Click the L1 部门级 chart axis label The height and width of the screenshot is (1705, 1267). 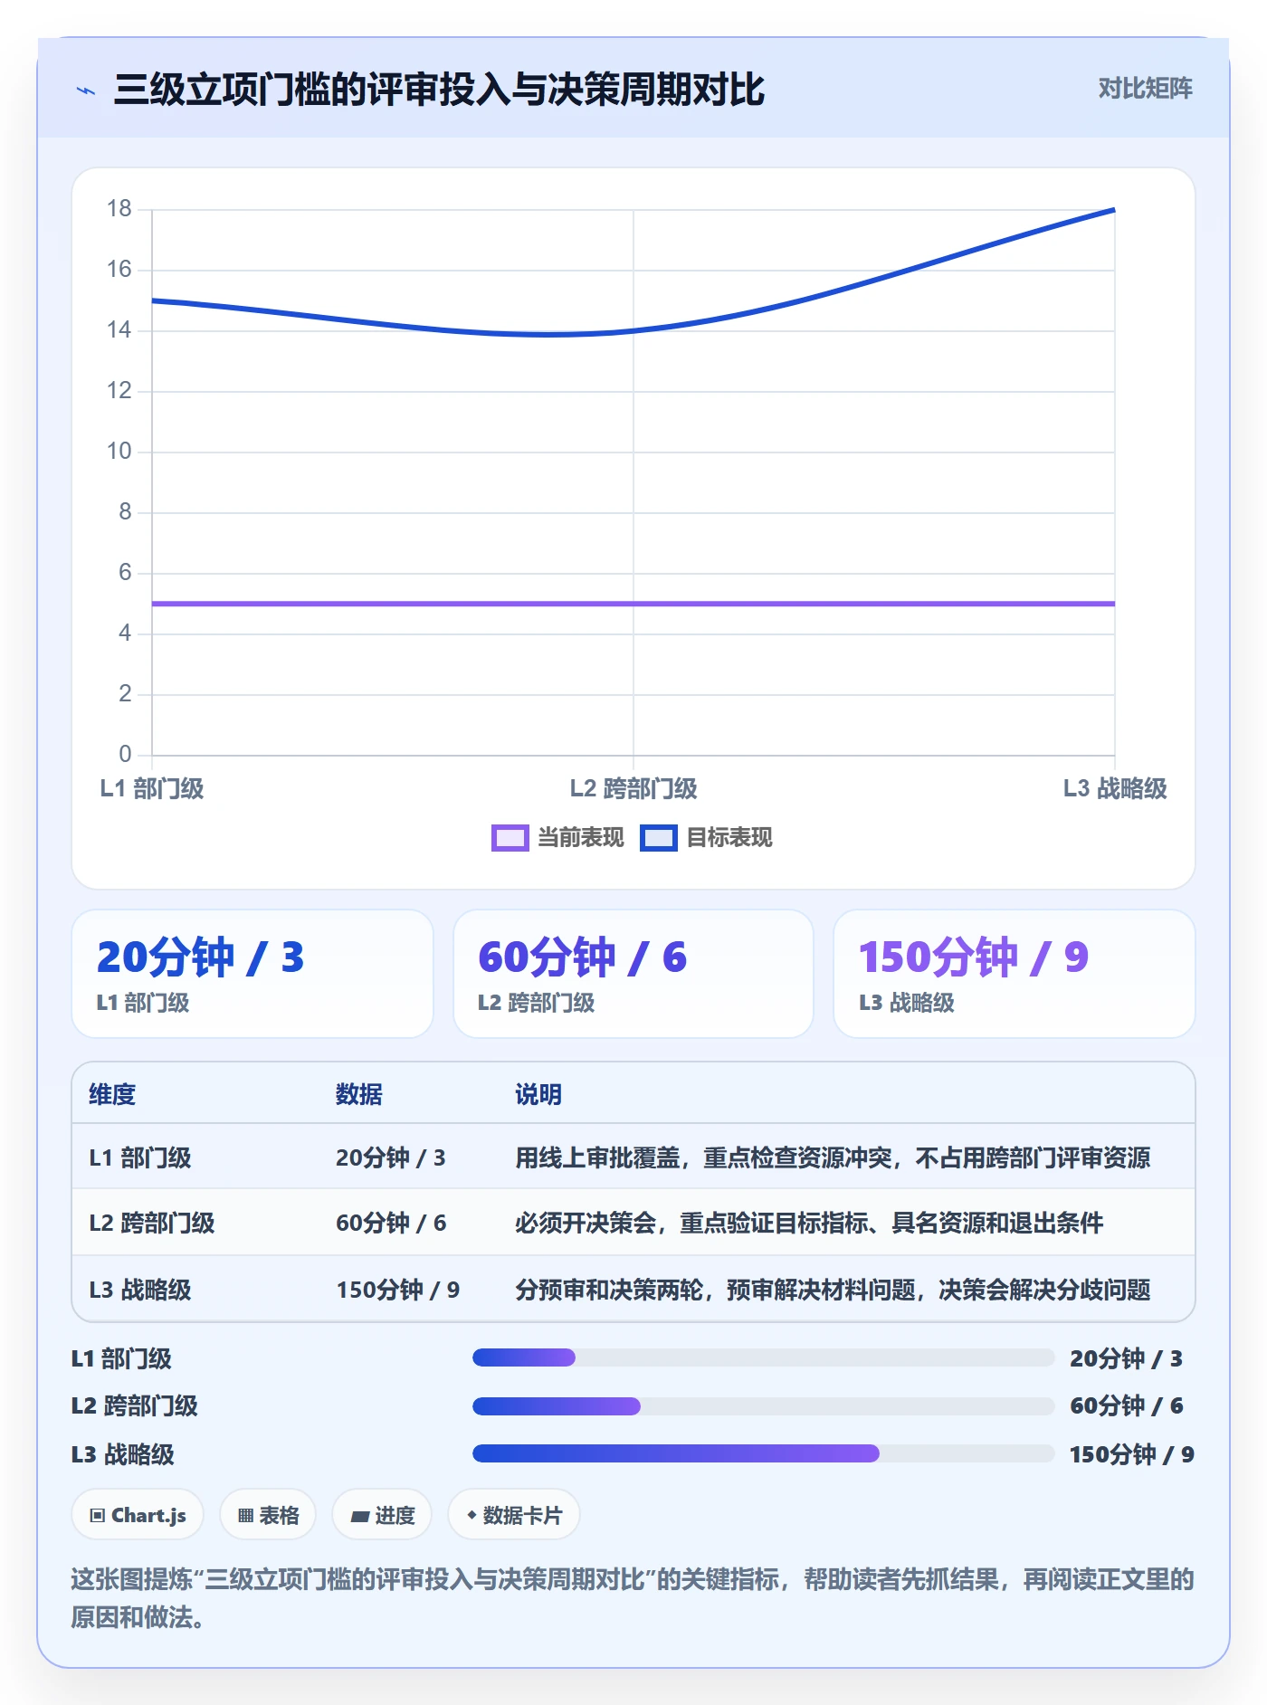click(152, 788)
